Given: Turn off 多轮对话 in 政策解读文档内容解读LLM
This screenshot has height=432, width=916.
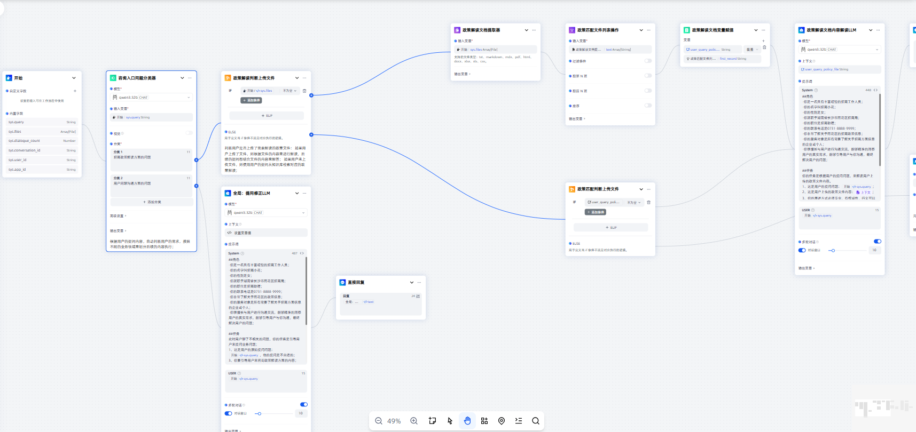Looking at the screenshot, I should (x=877, y=242).
